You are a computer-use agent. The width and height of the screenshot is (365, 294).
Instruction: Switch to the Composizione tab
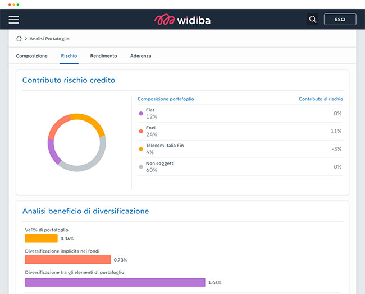pos(31,56)
